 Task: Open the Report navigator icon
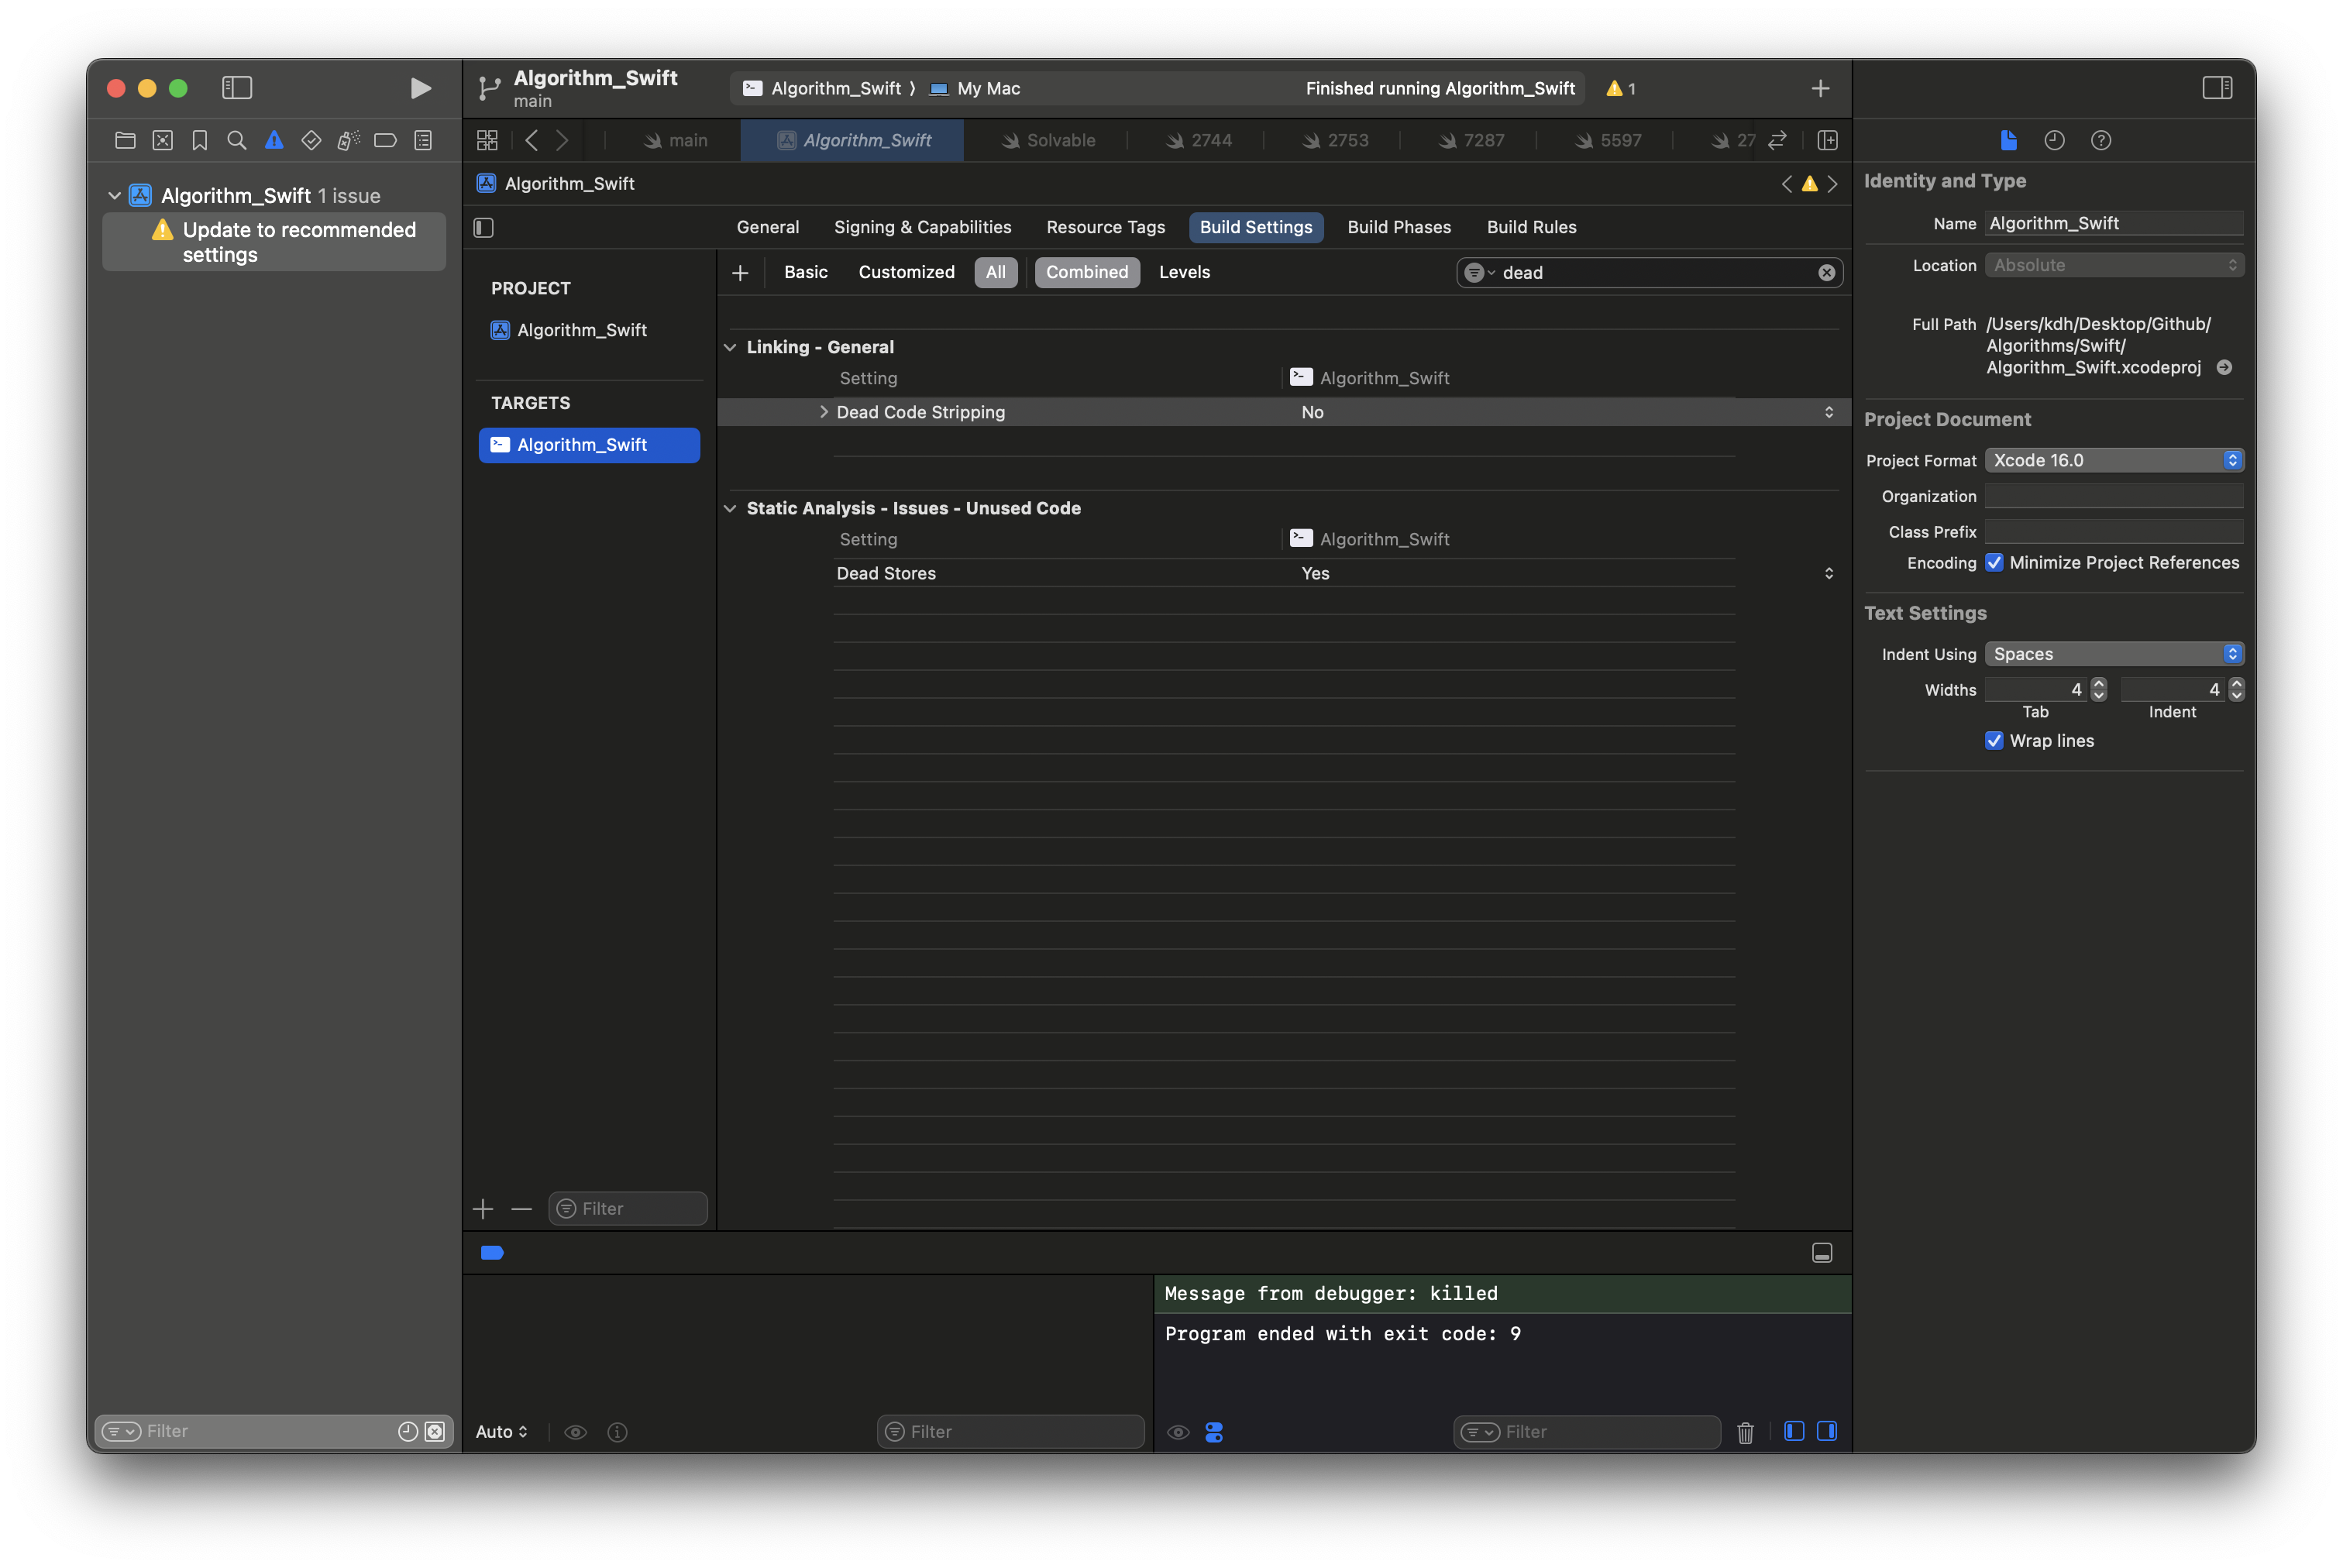click(423, 141)
